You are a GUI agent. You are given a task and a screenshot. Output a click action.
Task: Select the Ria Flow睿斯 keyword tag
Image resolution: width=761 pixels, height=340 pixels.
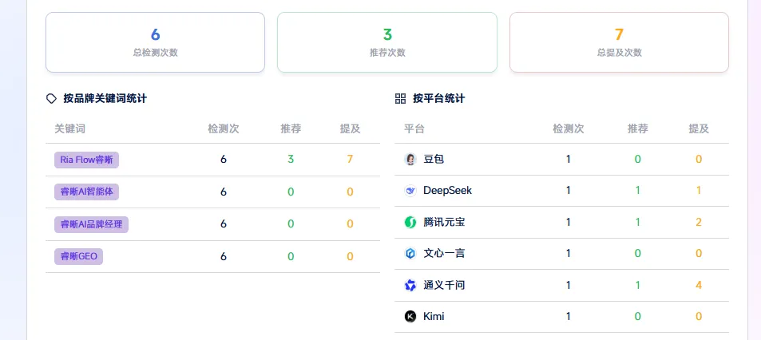(86, 160)
